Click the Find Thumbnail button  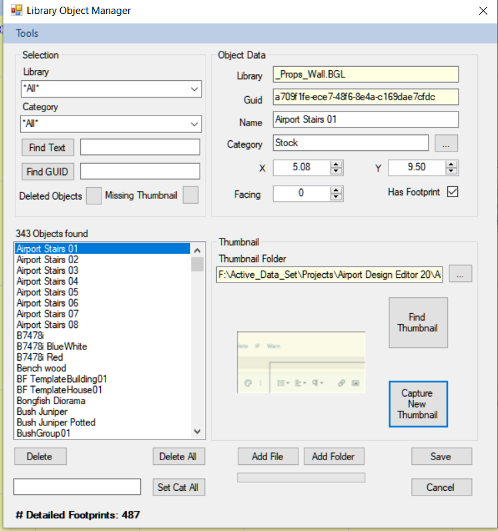pyautogui.click(x=418, y=323)
